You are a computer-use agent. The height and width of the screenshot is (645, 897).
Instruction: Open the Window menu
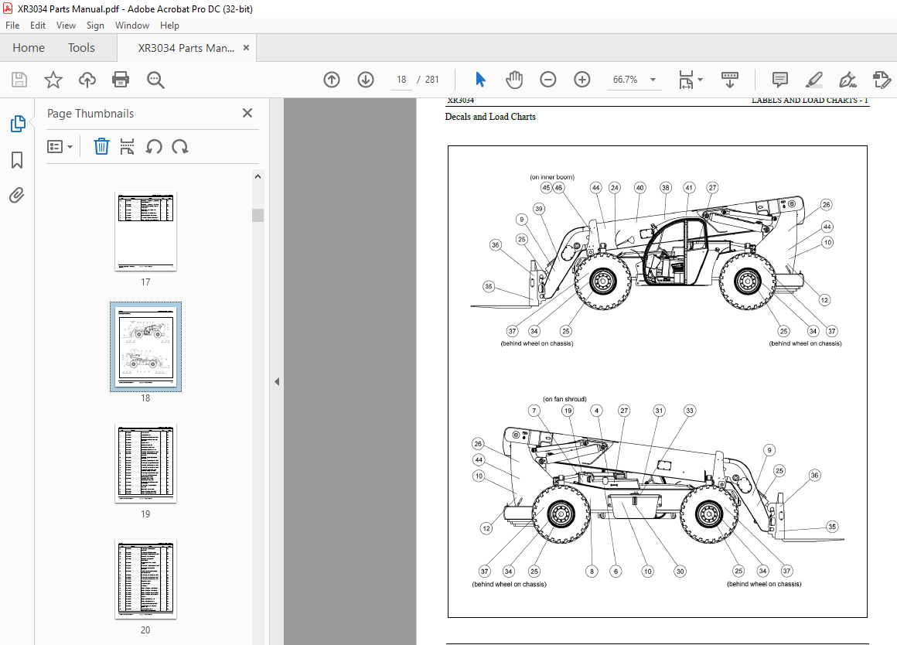coord(132,26)
